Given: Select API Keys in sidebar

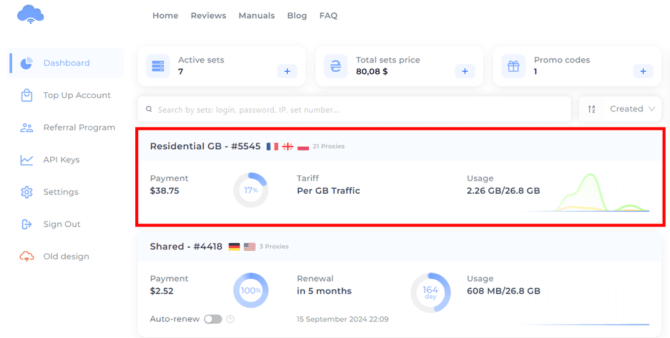Looking at the screenshot, I should tap(61, 160).
